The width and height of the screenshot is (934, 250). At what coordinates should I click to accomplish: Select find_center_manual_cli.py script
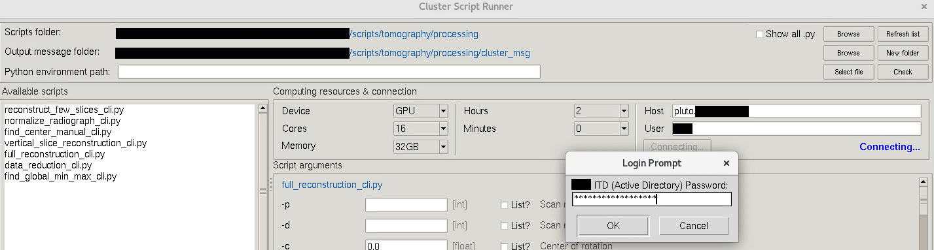click(x=58, y=132)
